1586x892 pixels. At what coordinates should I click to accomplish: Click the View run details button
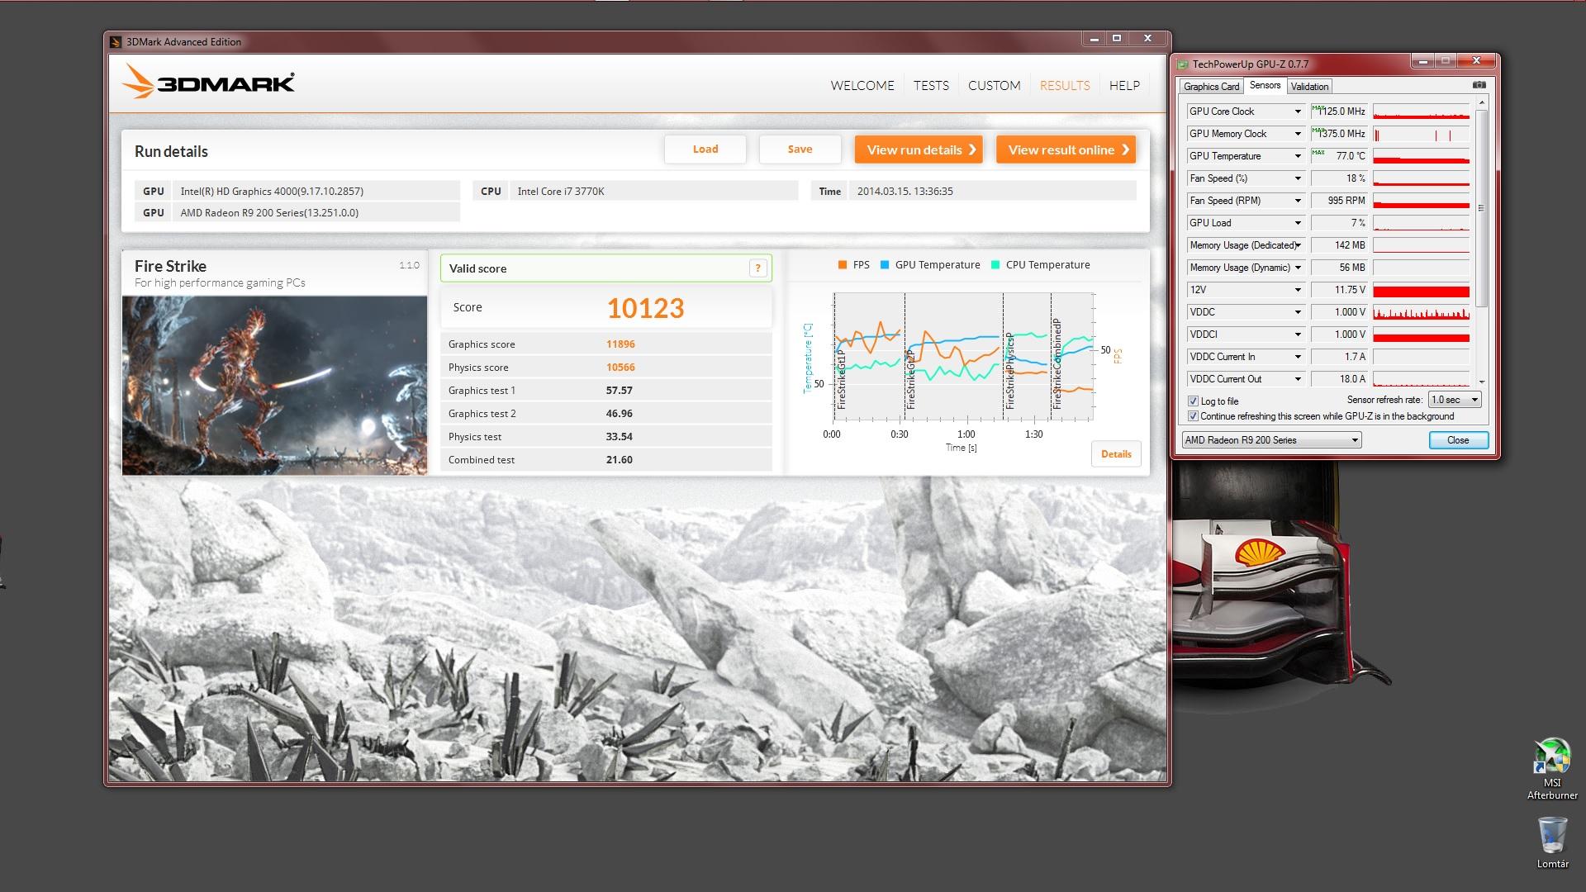click(x=919, y=149)
